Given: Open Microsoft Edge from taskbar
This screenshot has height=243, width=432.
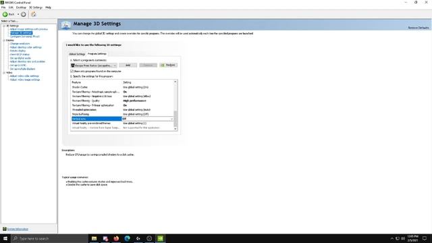Looking at the screenshot, I should [128, 238].
